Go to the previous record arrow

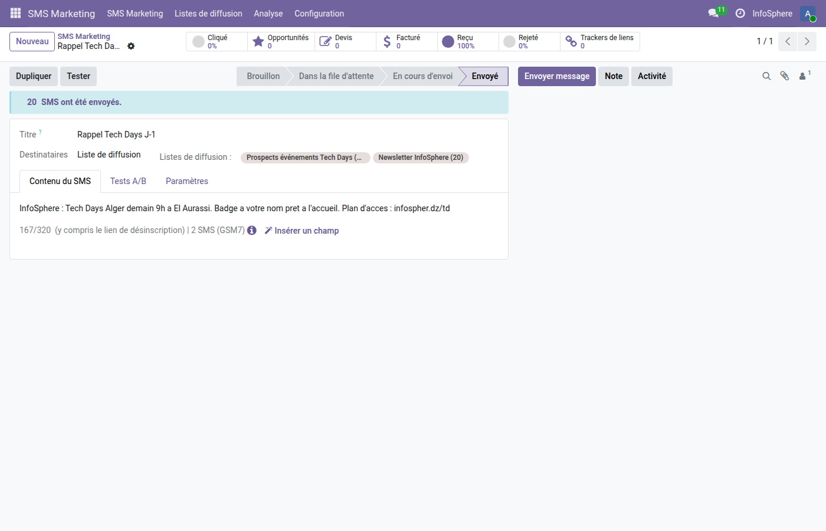788,41
